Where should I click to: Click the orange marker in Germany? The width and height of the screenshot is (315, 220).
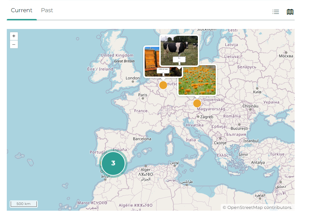(163, 85)
